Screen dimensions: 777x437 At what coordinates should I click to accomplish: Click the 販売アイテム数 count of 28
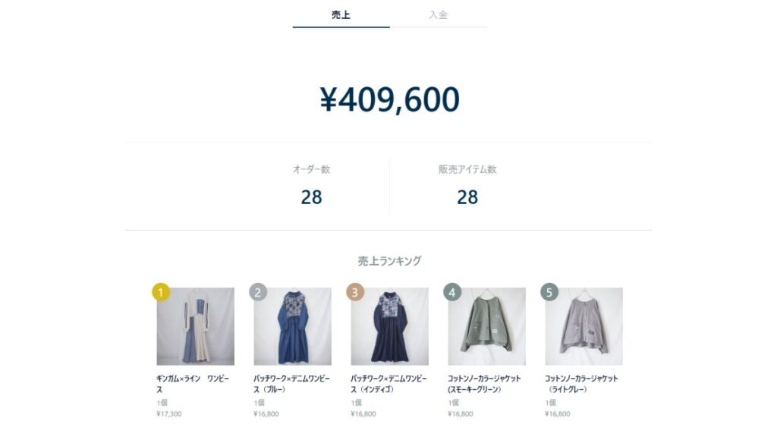point(467,197)
